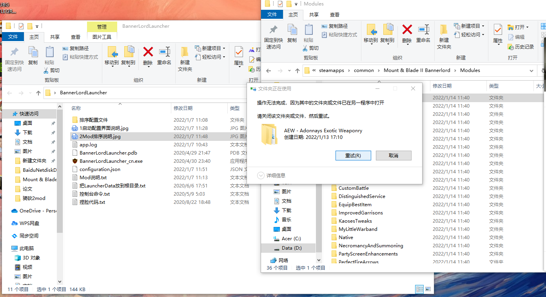The width and height of the screenshot is (546, 297).
Task: Select Native folder in Modules list
Action: (346, 237)
